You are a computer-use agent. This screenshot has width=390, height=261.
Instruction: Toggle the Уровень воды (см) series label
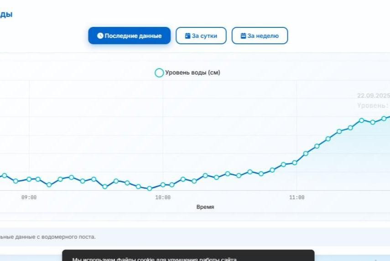[x=192, y=73]
